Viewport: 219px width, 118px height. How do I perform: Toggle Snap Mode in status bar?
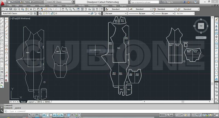click(x=33, y=115)
